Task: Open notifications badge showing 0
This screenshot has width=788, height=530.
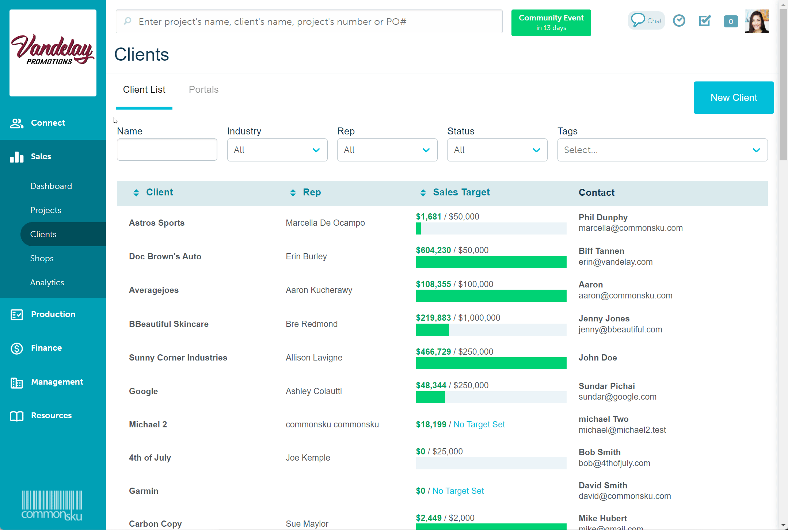Action: point(731,22)
